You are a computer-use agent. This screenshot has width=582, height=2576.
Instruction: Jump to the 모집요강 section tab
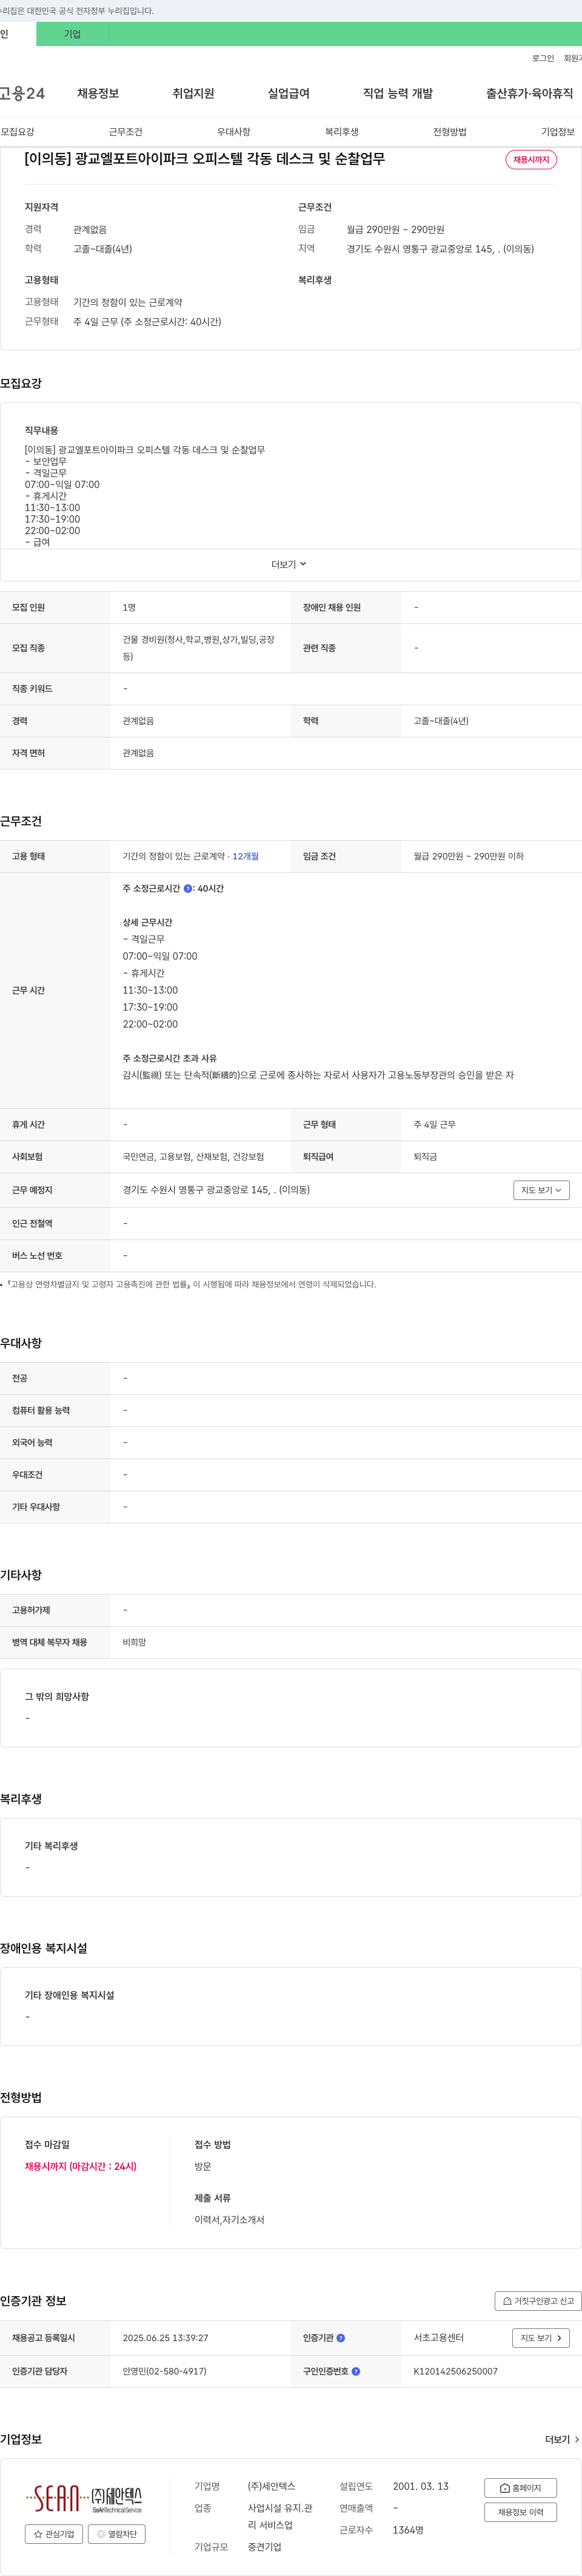[18, 132]
